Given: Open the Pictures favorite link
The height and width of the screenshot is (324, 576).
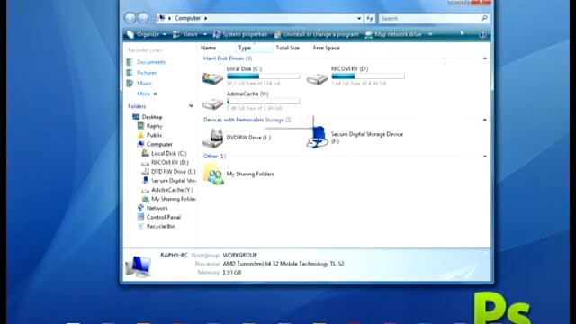Looking at the screenshot, I should (x=147, y=73).
